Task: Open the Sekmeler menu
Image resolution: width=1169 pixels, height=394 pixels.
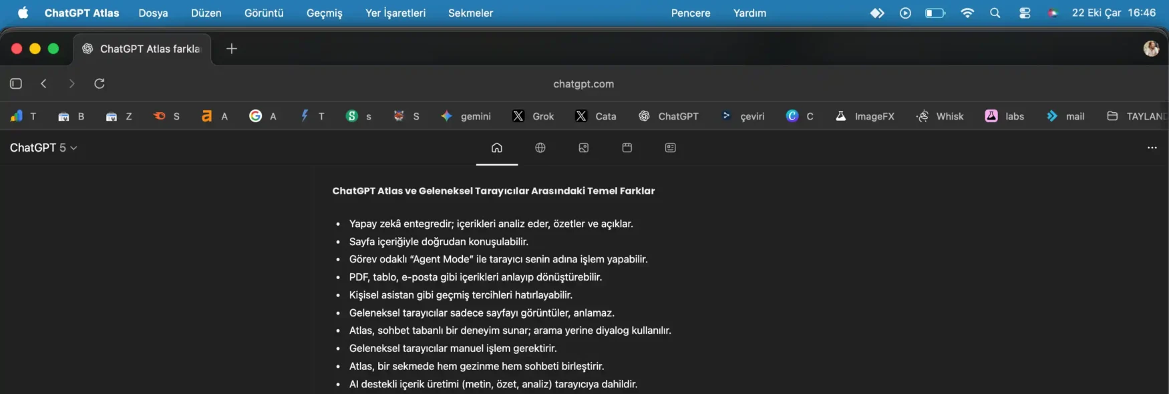Action: tap(470, 13)
